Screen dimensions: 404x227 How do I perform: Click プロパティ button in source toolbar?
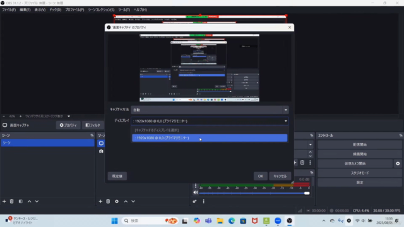pos(68,125)
